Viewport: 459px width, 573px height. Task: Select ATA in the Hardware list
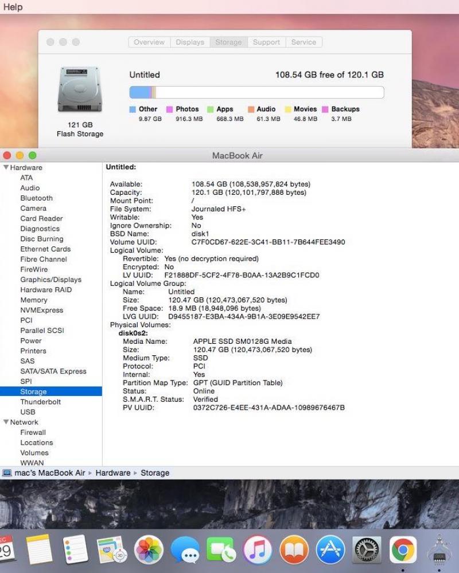click(26, 178)
